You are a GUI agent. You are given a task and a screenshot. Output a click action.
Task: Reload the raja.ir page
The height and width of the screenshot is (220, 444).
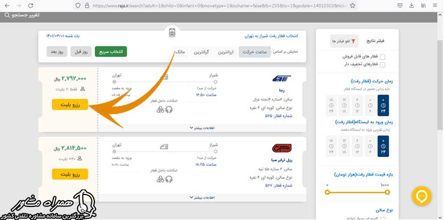[x=31, y=5]
